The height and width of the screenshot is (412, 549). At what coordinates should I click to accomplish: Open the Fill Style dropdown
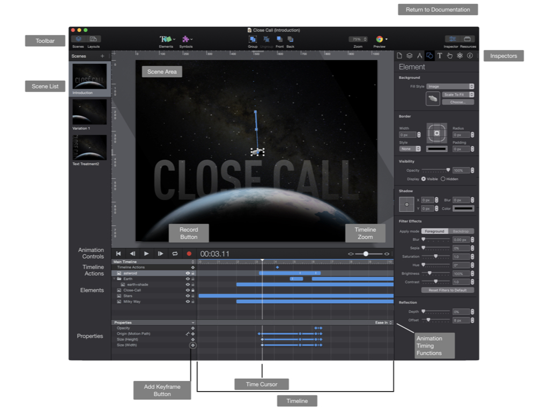click(450, 86)
